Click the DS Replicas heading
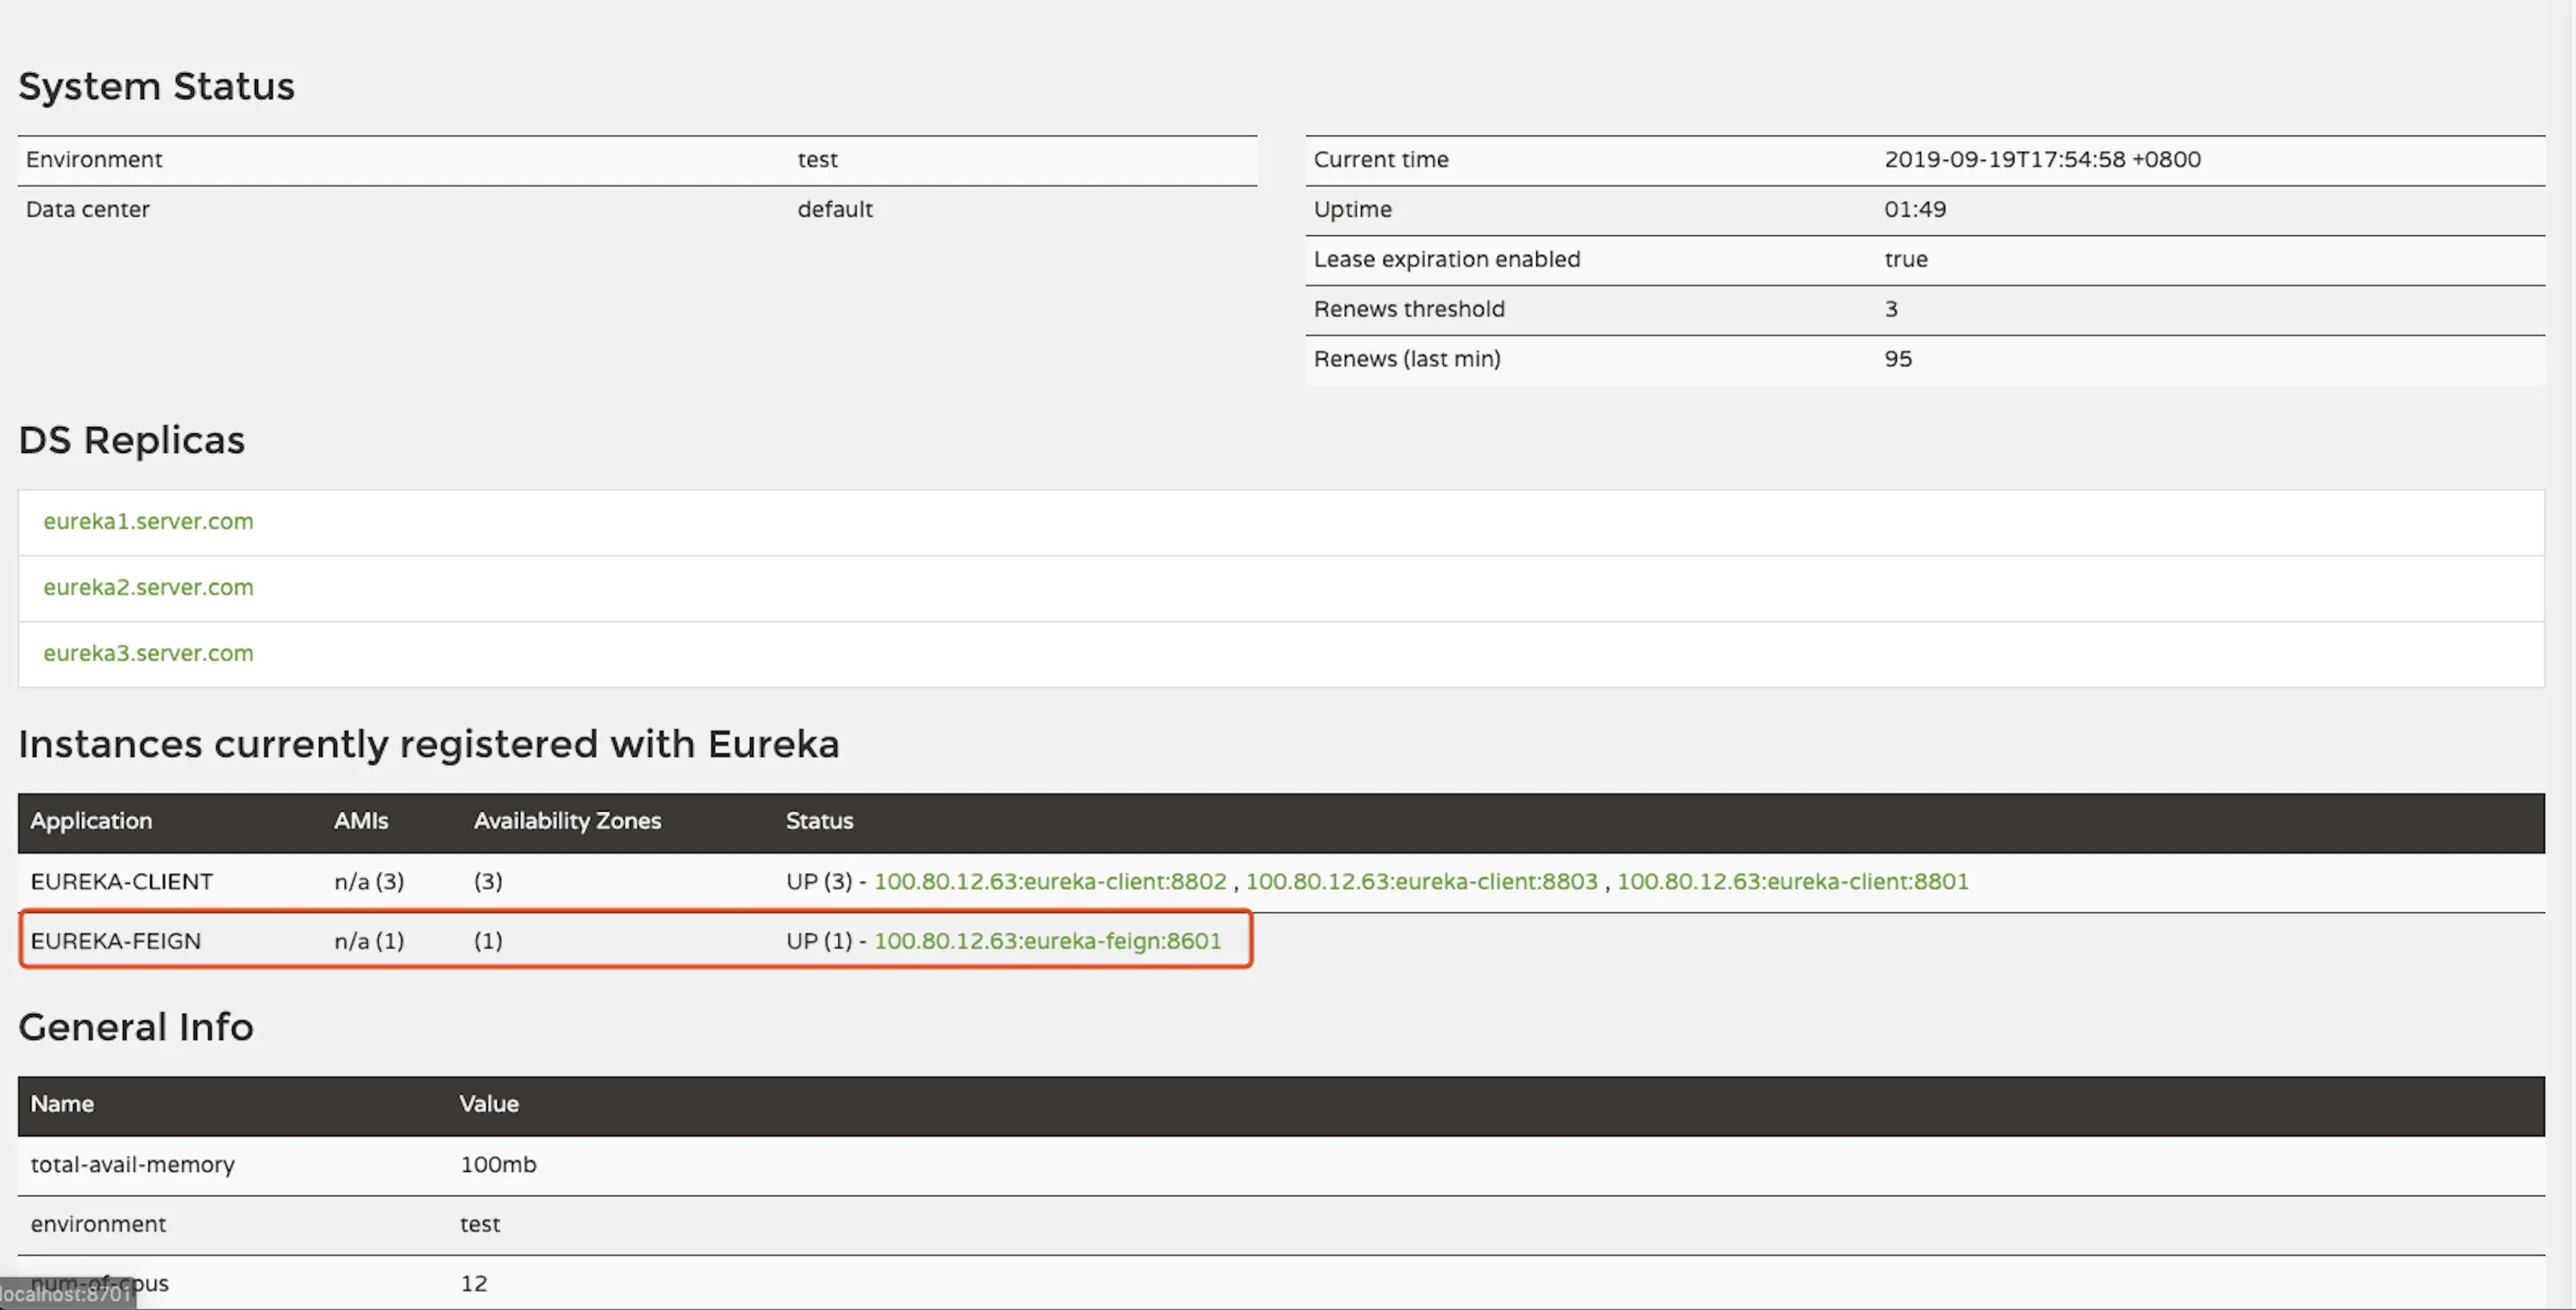The image size is (2576, 1310). point(131,440)
